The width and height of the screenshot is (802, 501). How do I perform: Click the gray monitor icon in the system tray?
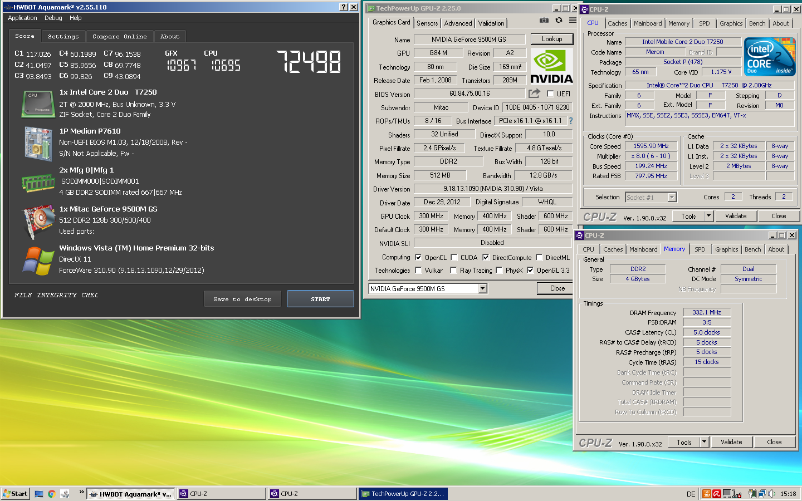[727, 494]
